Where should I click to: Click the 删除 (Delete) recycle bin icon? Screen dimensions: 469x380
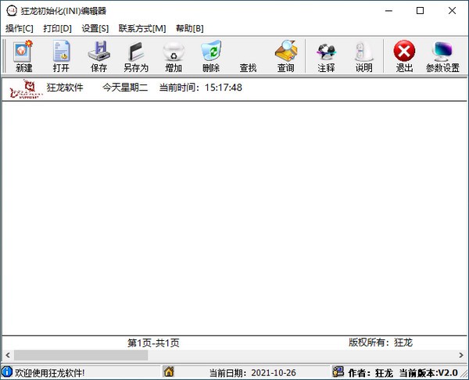click(211, 51)
